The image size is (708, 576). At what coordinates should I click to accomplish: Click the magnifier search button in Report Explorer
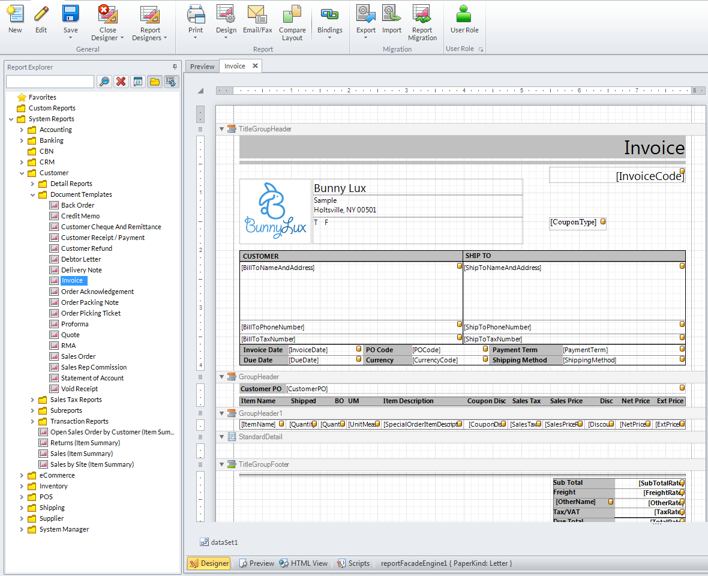click(x=104, y=82)
